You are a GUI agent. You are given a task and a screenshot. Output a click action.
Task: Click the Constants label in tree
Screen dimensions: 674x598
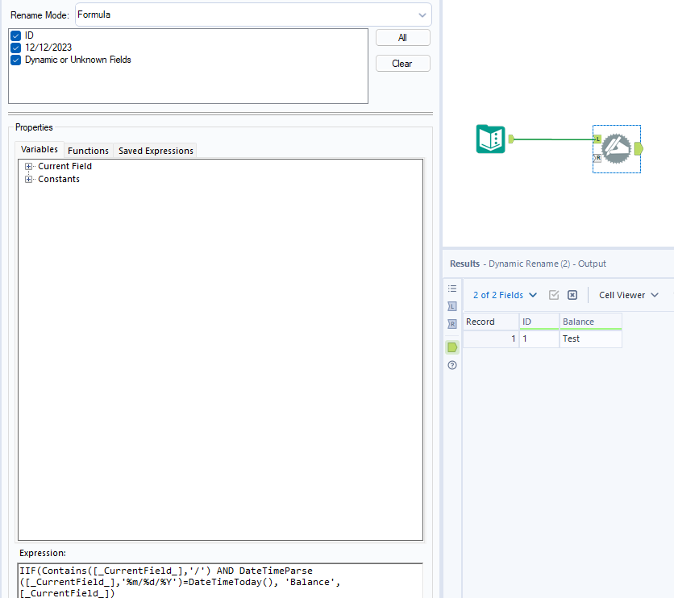59,179
